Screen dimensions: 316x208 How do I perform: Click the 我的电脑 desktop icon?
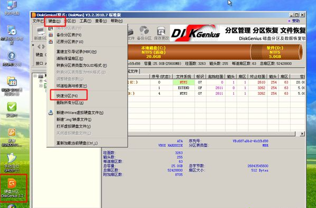point(12,8)
